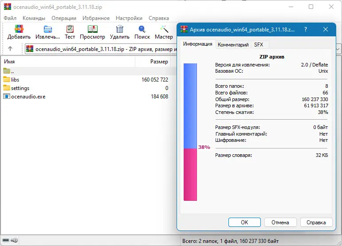This screenshot has height=246, width=342.
Task: Open the Избранное menu
Action: click(96, 18)
